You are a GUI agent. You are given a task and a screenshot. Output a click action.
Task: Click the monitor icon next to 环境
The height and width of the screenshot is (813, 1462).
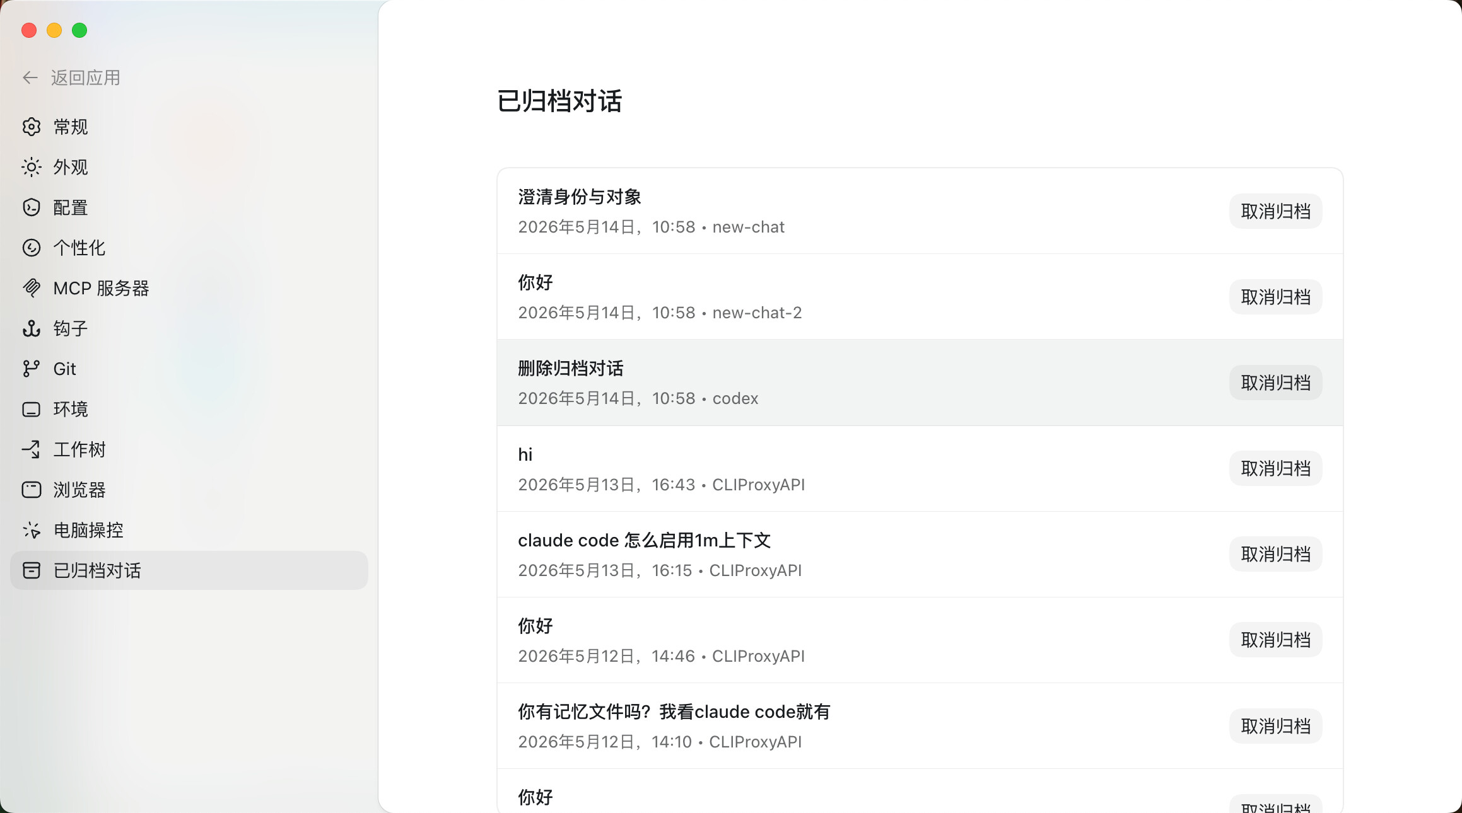tap(32, 410)
